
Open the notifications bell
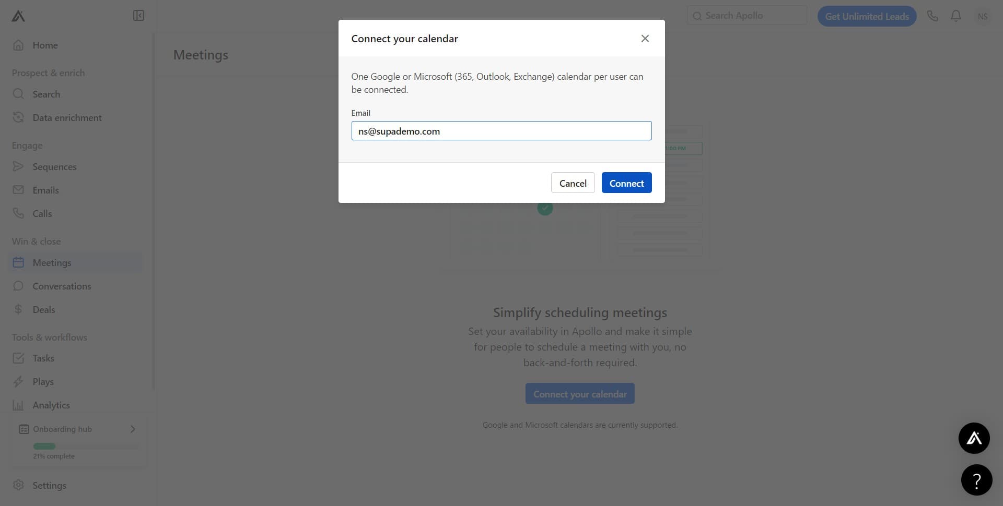point(955,16)
